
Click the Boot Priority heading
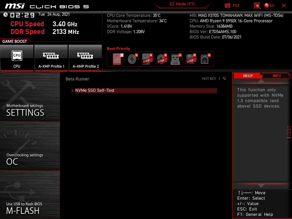pyautogui.click(x=118, y=48)
